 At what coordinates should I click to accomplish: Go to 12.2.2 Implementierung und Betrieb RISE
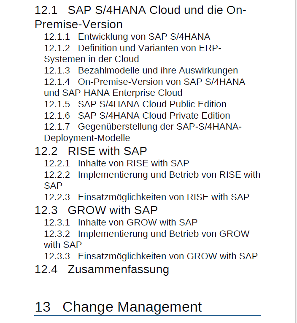(152, 180)
